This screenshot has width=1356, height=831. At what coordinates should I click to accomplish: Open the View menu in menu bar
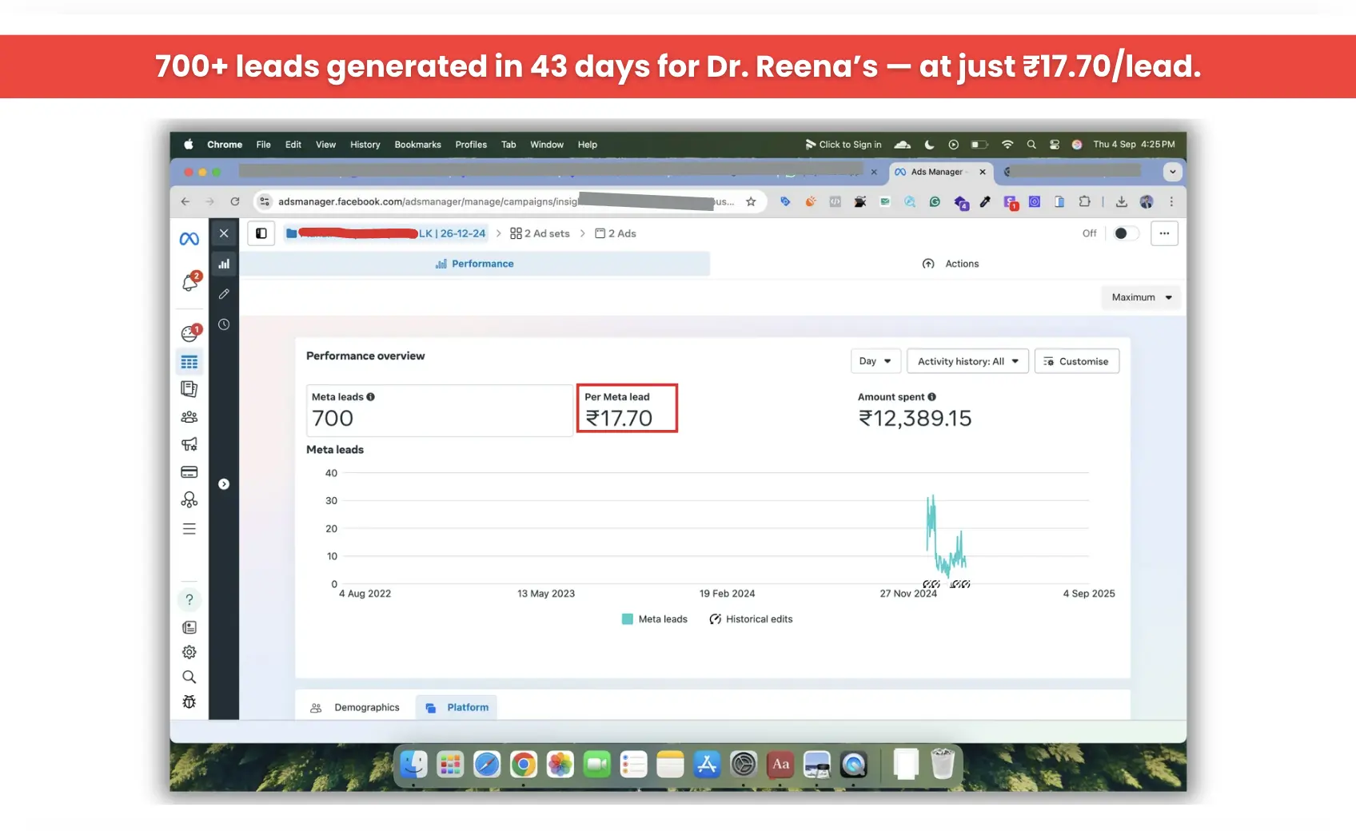325,145
